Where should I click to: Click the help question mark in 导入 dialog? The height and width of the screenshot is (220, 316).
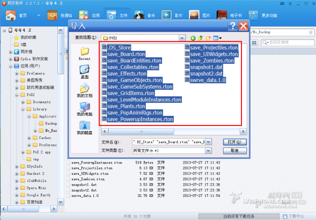pyautogui.click(x=233, y=26)
